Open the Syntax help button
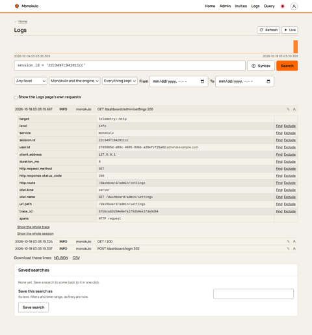 click(x=261, y=66)
